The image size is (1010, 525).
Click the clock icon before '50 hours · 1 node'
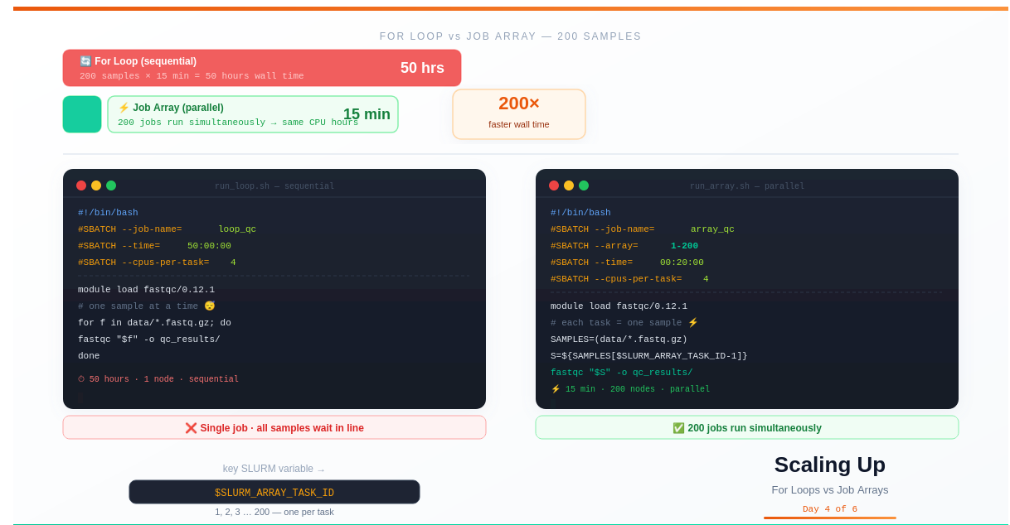(81, 379)
